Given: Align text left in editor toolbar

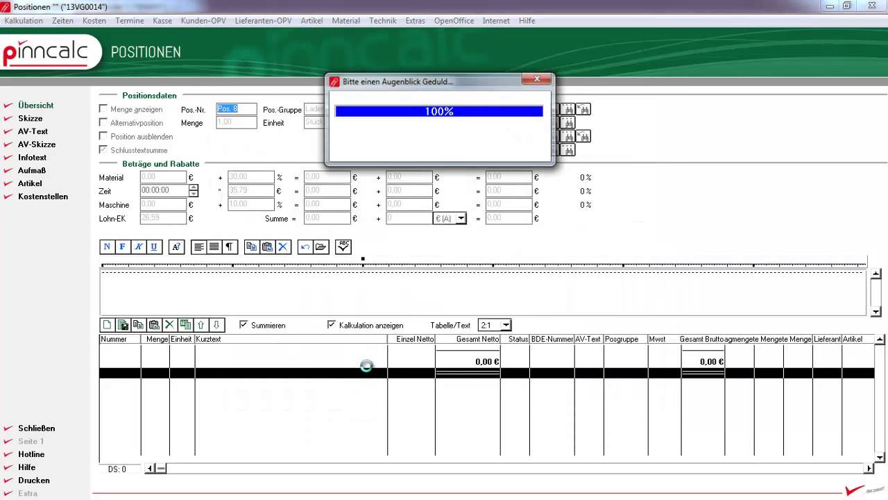Looking at the screenshot, I should coord(198,247).
